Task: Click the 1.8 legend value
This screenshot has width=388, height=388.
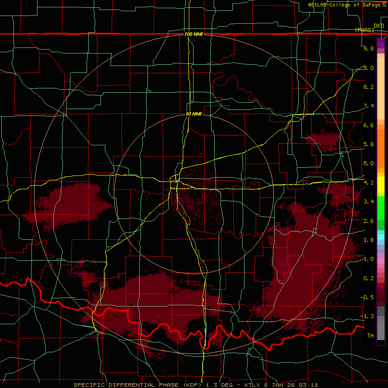Action: coord(369,240)
